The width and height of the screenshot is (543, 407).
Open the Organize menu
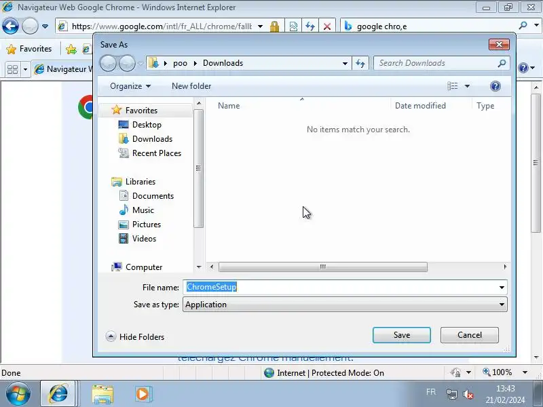click(130, 86)
